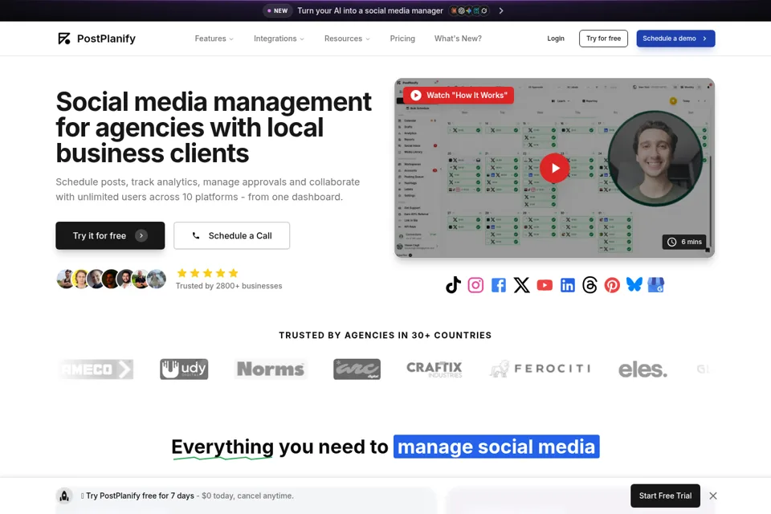Click the 6 mins duration badge
The width and height of the screenshot is (771, 514).
coord(684,242)
